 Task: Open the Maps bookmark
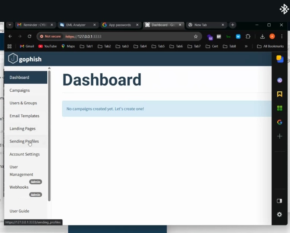pos(68,46)
